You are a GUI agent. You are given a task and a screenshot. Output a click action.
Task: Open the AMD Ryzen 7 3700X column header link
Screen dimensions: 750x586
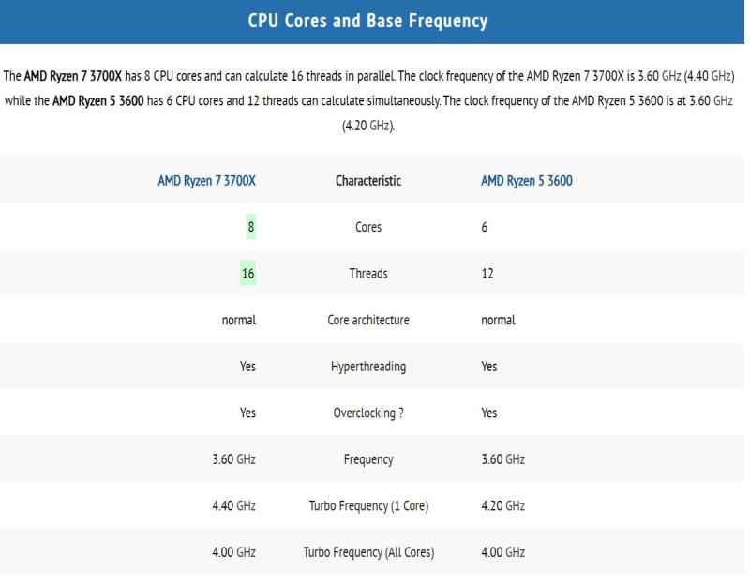click(206, 181)
